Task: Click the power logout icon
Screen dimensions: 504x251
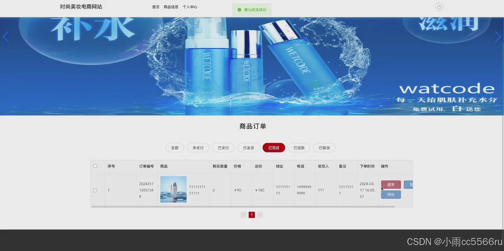Action: coord(439,7)
